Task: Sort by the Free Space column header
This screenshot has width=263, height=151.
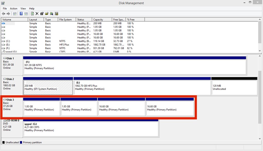Action: tap(119, 20)
